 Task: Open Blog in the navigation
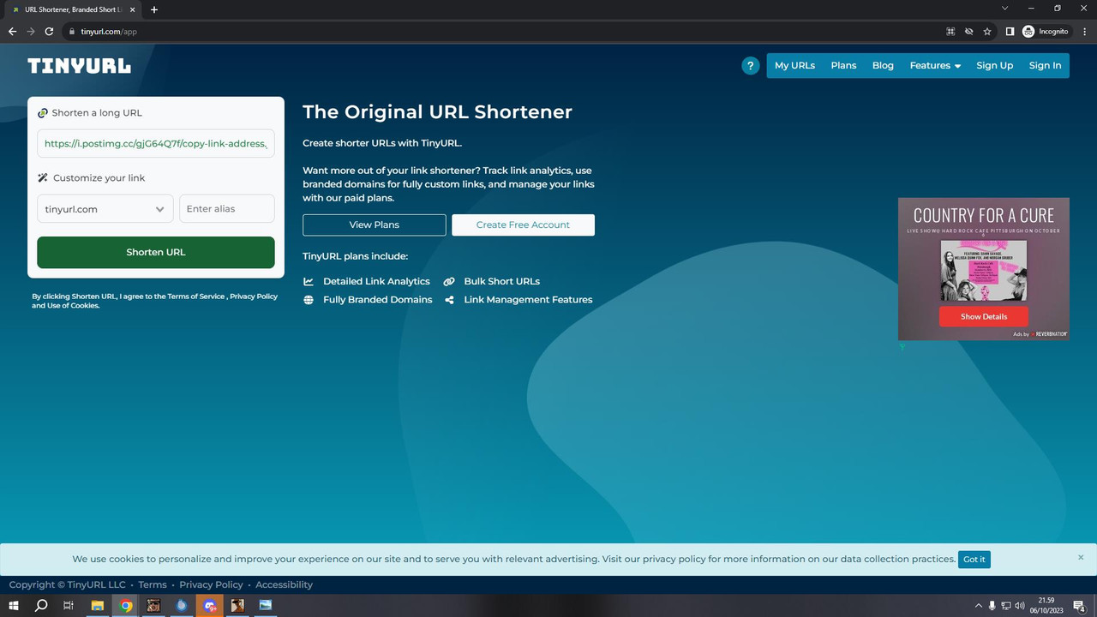coord(883,66)
